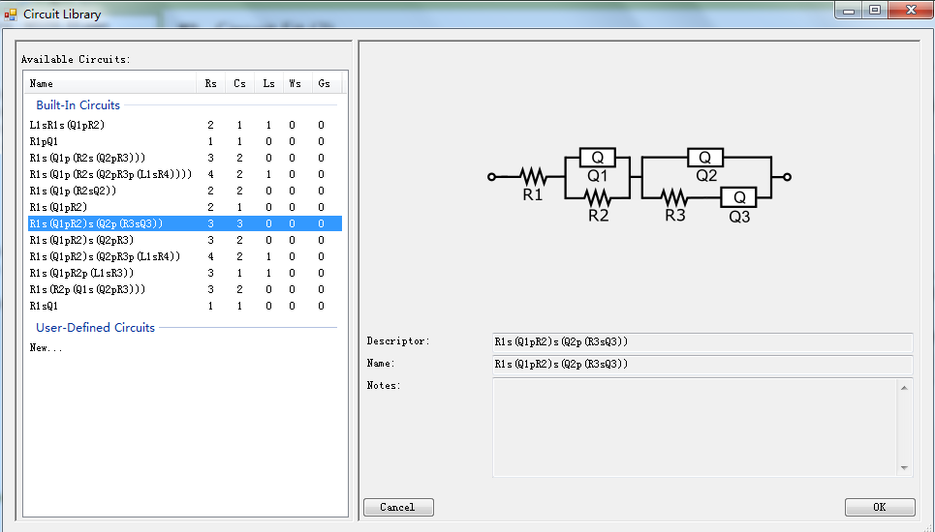Select the R1sQ1 circuit entry
Image resolution: width=935 pixels, height=532 pixels.
(x=45, y=306)
